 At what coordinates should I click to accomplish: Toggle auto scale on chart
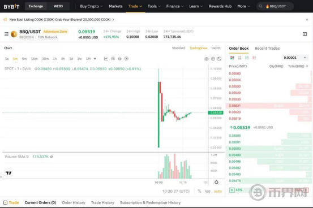218,191
